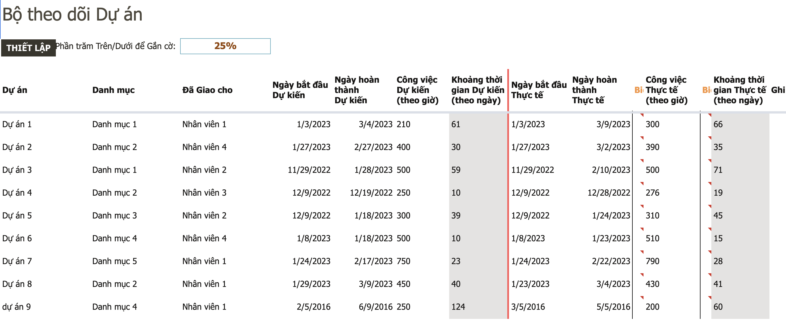
Task: Click actual duration value 66
Action: [x=718, y=124]
